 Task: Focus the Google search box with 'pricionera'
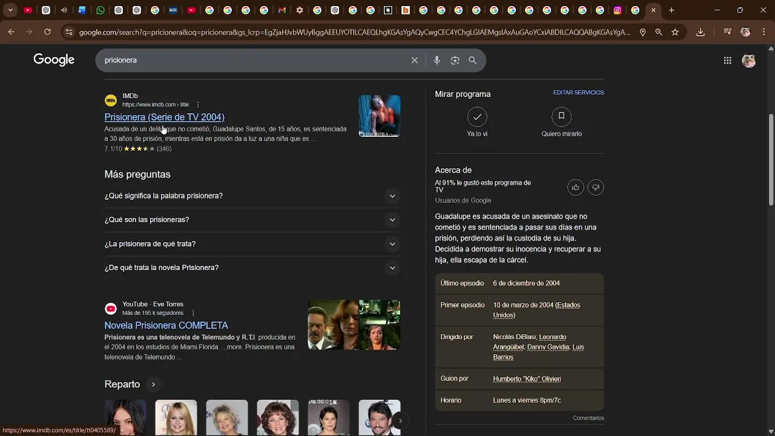254,61
